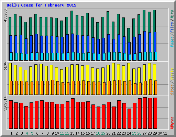Click x-axis day label 9
This screenshot has height=137, width=176.
[53, 133]
